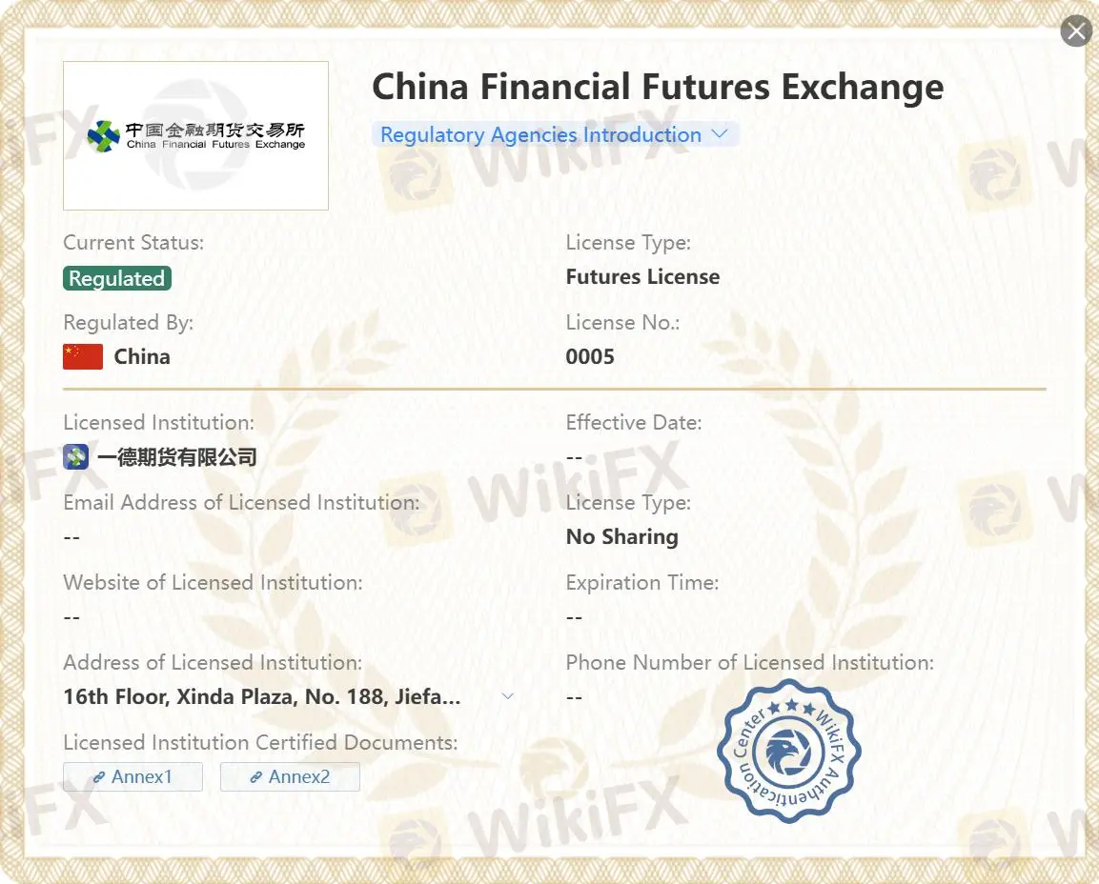
Task: Click the Futures License type text
Action: tap(642, 276)
